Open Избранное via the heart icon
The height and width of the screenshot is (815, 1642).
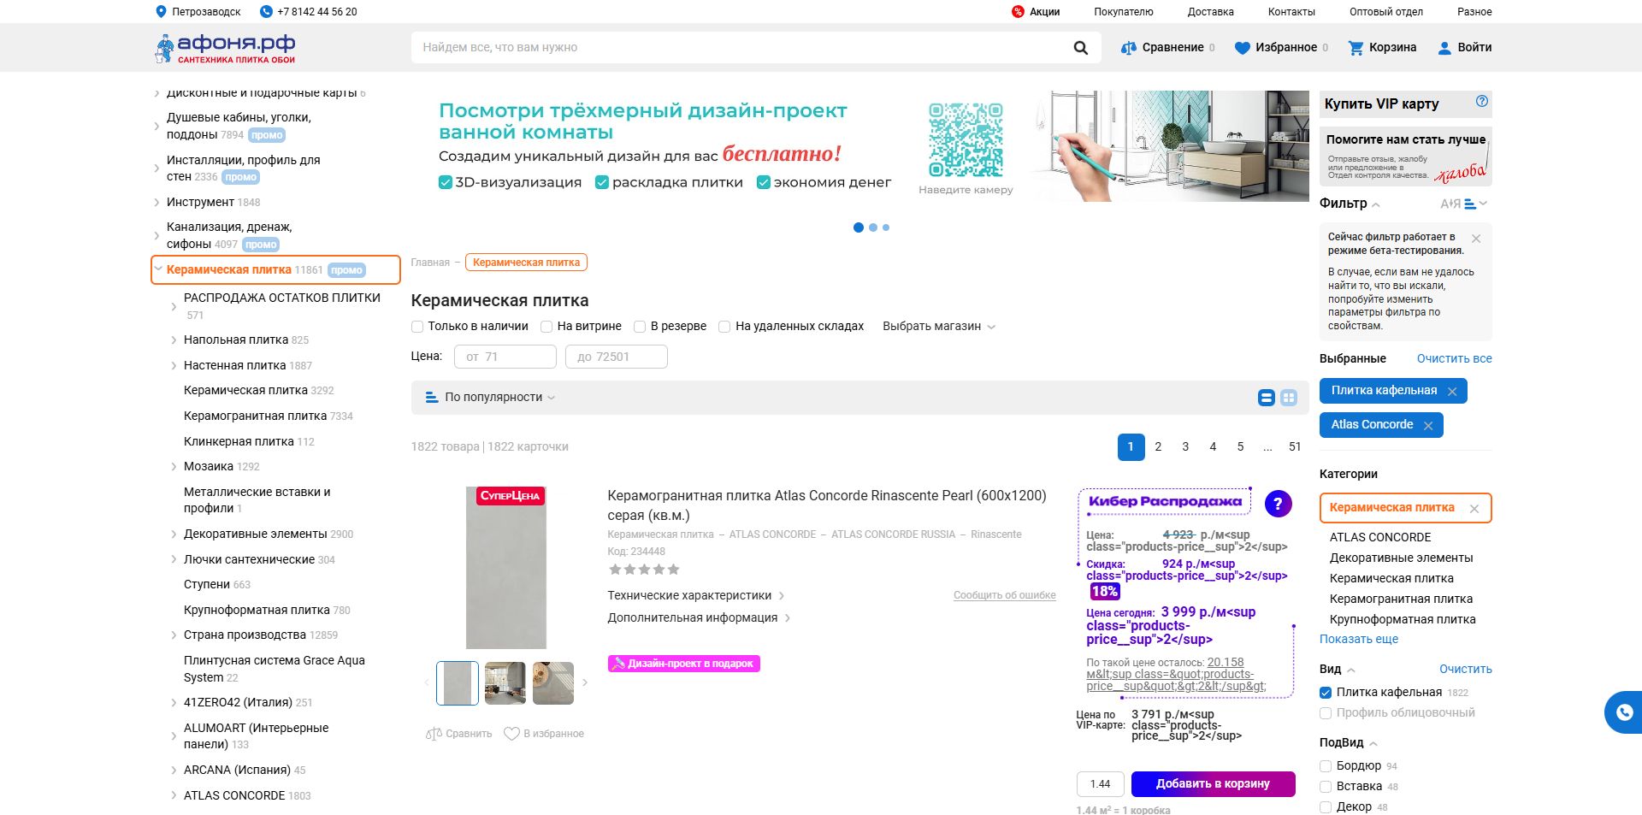(1242, 47)
